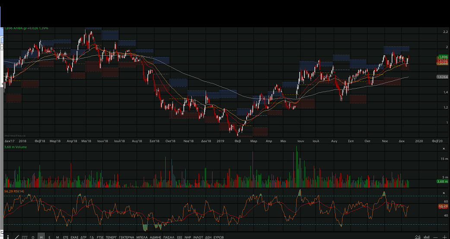Switch to M timeframe
This screenshot has height=239, width=450.
click(57, 237)
